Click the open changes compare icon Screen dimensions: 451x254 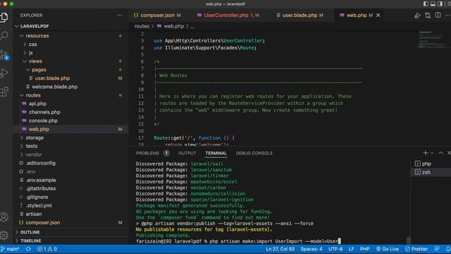coord(428,16)
